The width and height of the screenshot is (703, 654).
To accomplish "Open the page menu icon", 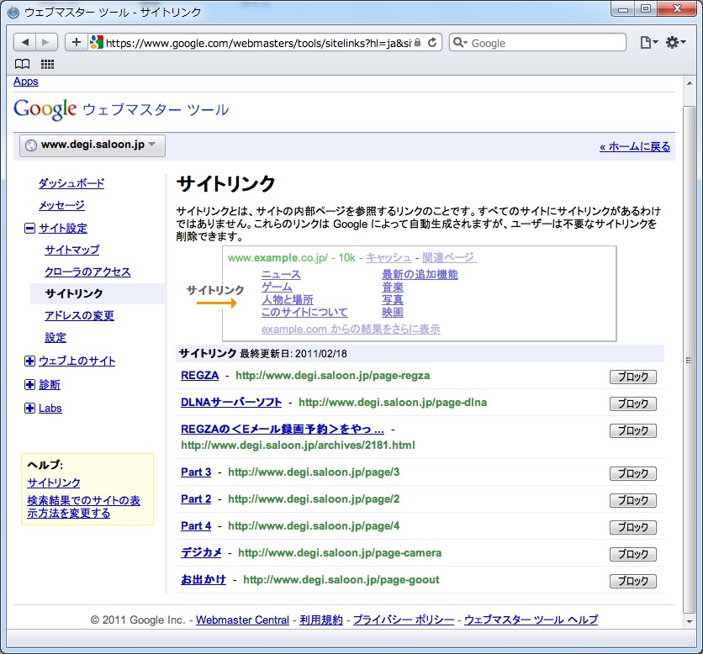I will (648, 43).
